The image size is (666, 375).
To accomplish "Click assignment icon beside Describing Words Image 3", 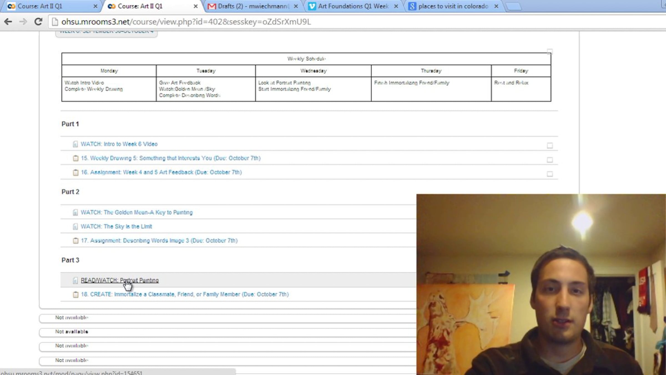I will [75, 241].
